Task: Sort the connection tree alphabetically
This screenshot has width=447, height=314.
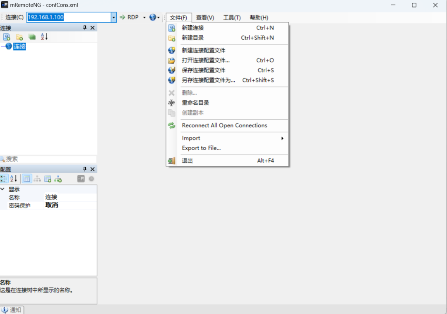Action: pos(44,37)
